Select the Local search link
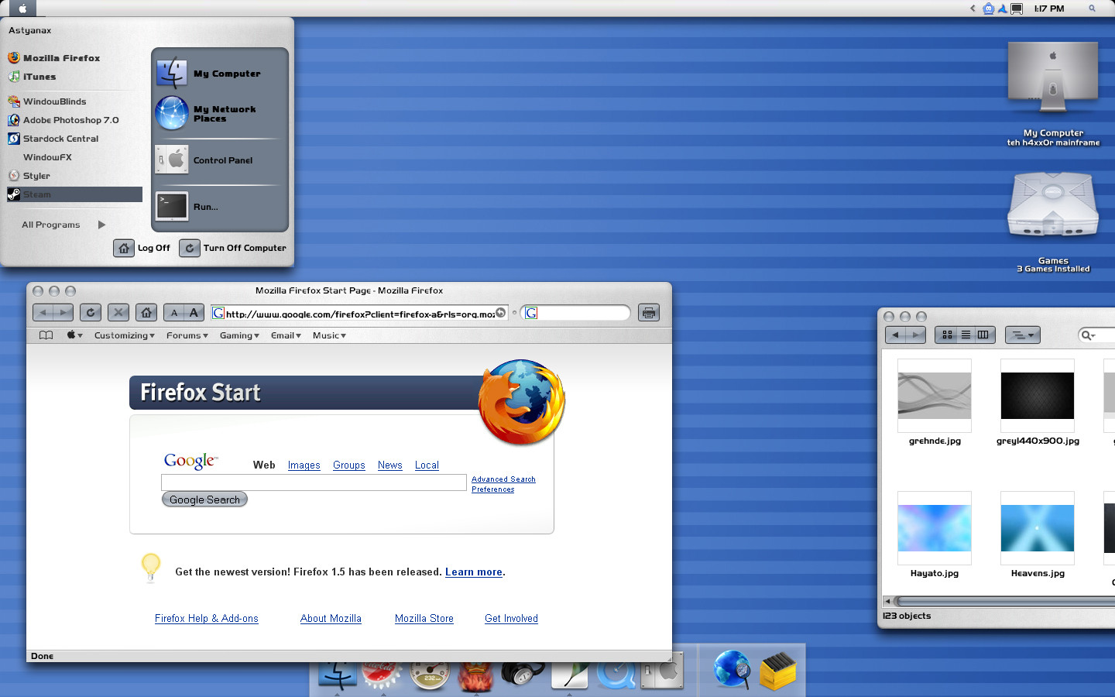 coord(427,465)
